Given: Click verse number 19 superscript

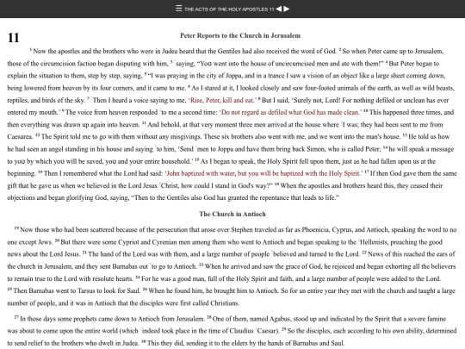Looking at the screenshot, I should click(x=16, y=228).
